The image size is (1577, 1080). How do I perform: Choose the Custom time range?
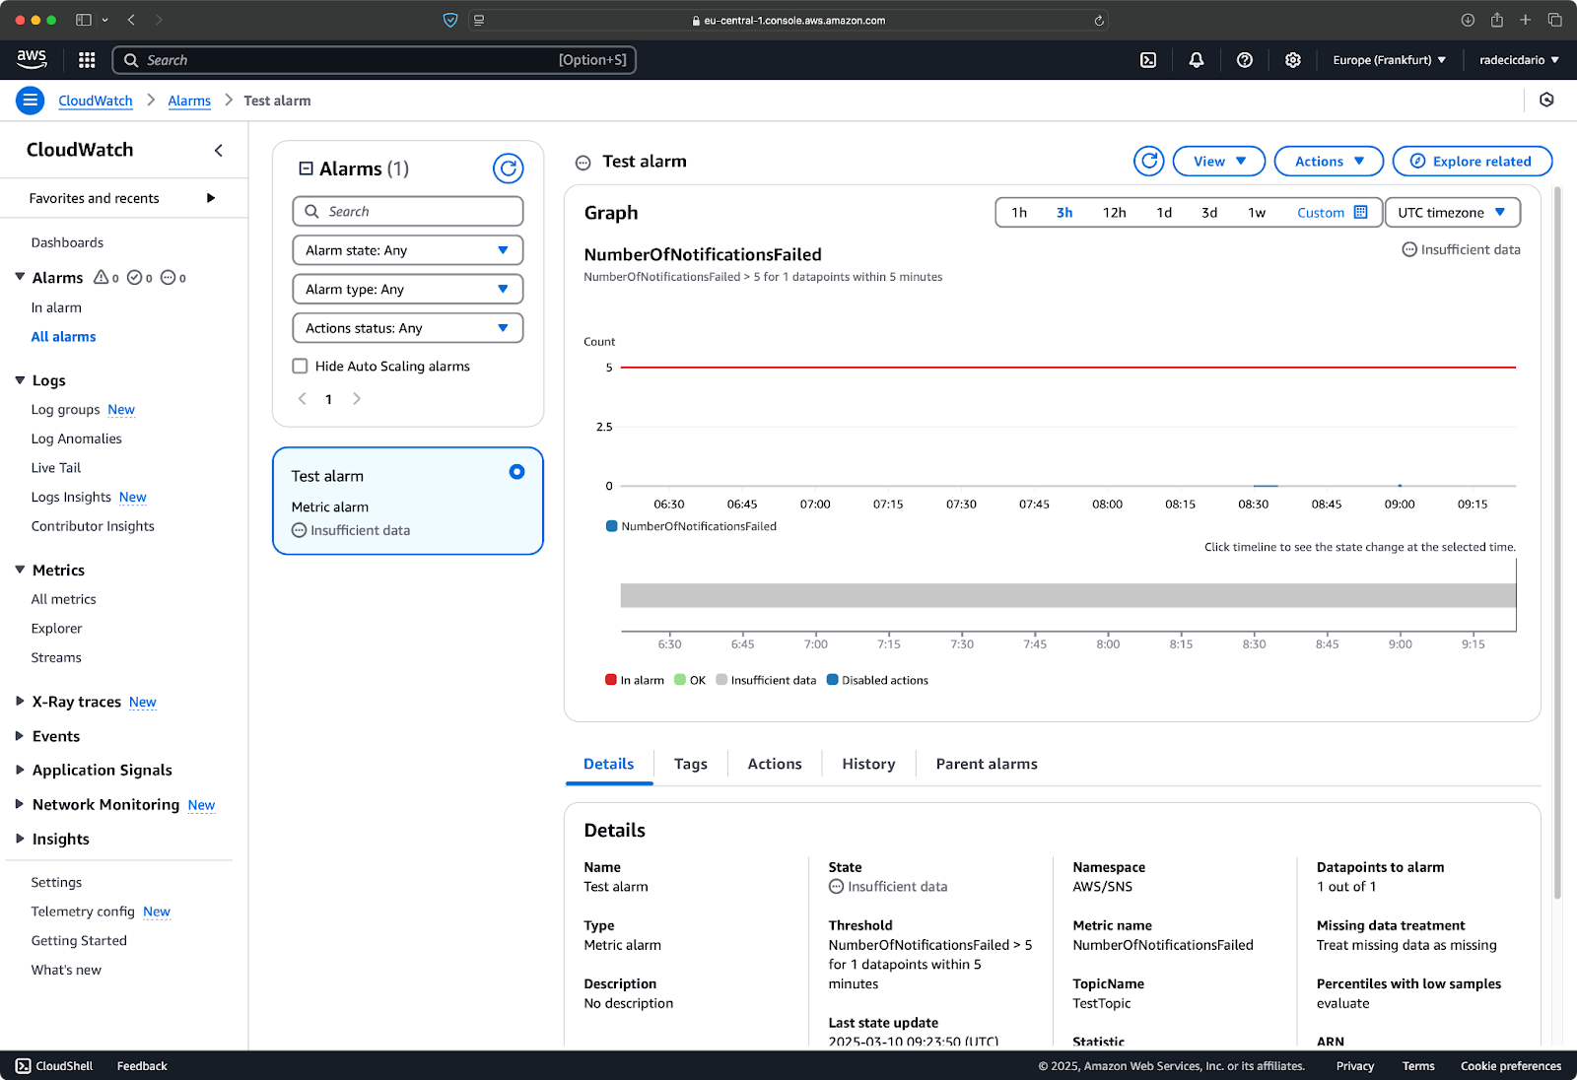tap(1321, 213)
